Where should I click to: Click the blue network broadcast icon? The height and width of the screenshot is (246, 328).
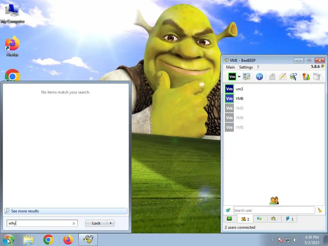259,77
